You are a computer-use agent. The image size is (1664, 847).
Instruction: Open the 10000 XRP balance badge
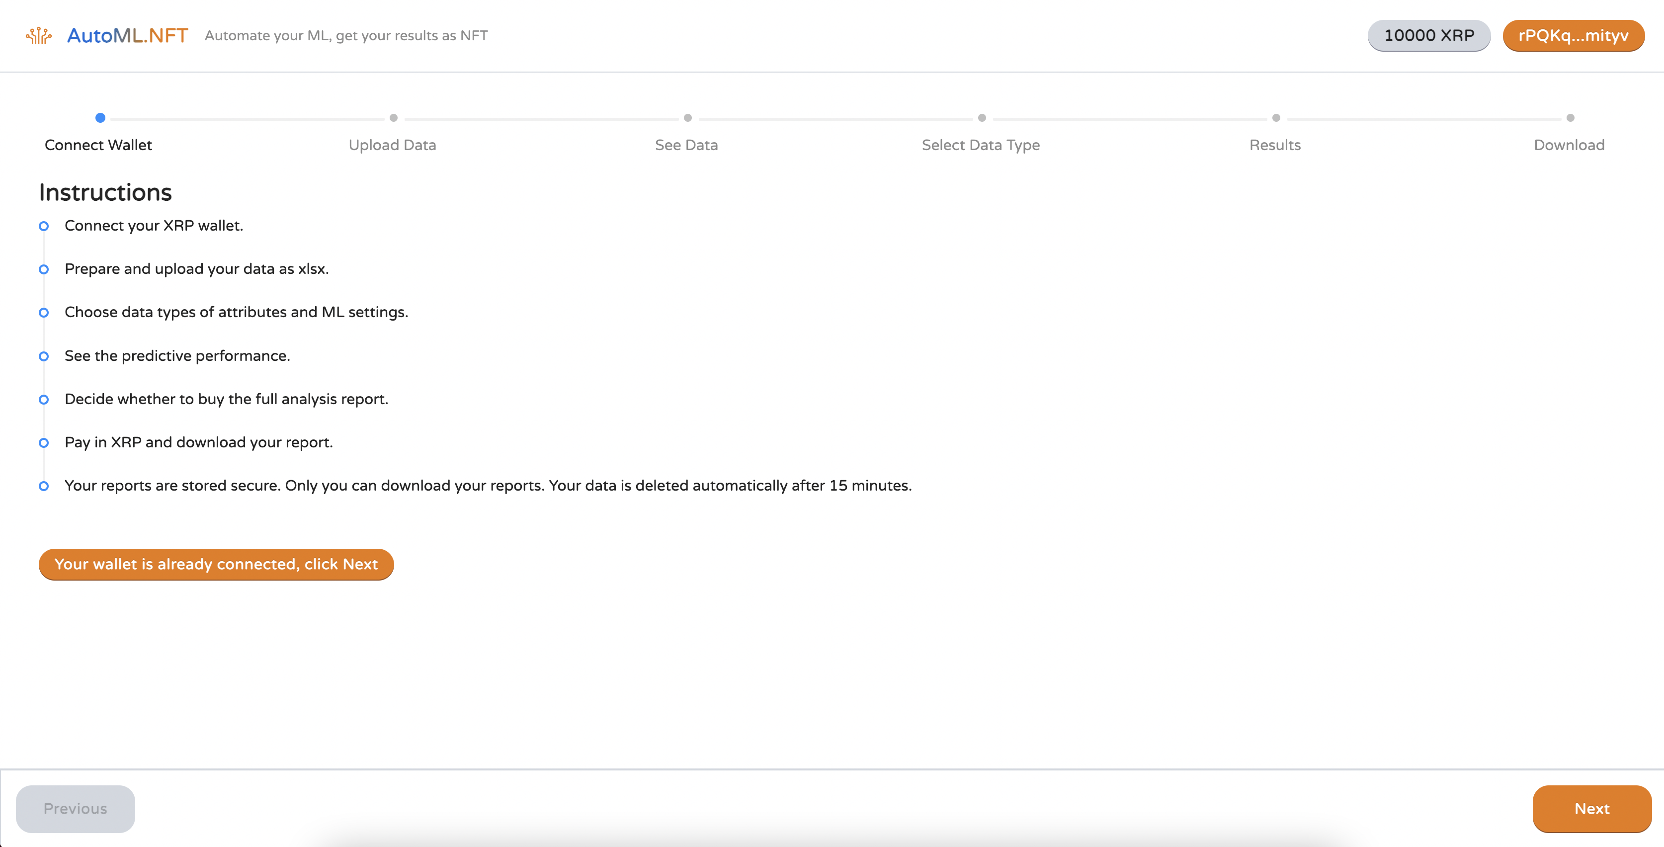[x=1428, y=35]
